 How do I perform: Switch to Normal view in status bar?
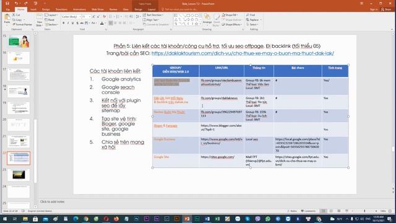click(x=323, y=211)
